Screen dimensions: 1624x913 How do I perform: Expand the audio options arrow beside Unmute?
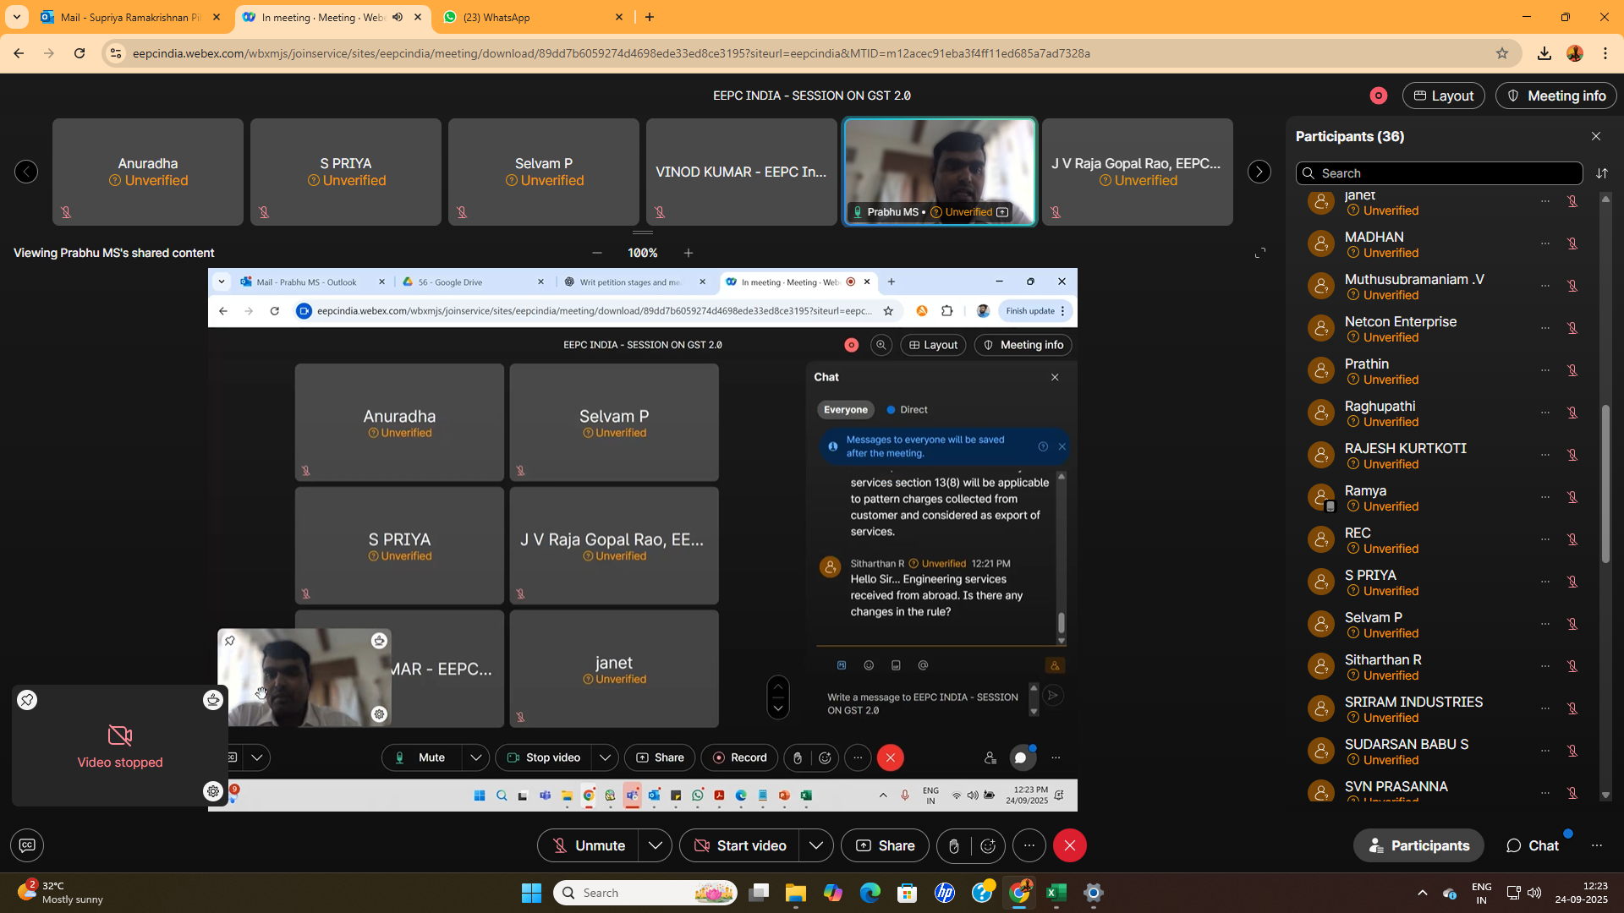[655, 846]
